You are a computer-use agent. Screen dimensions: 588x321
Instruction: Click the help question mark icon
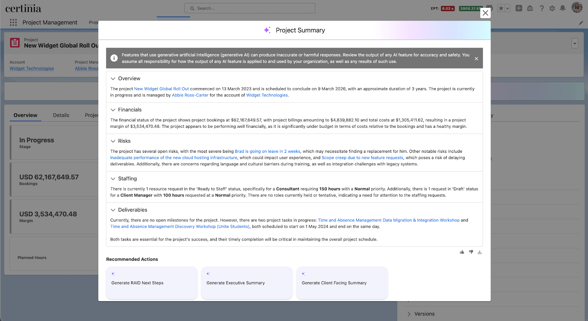[541, 8]
